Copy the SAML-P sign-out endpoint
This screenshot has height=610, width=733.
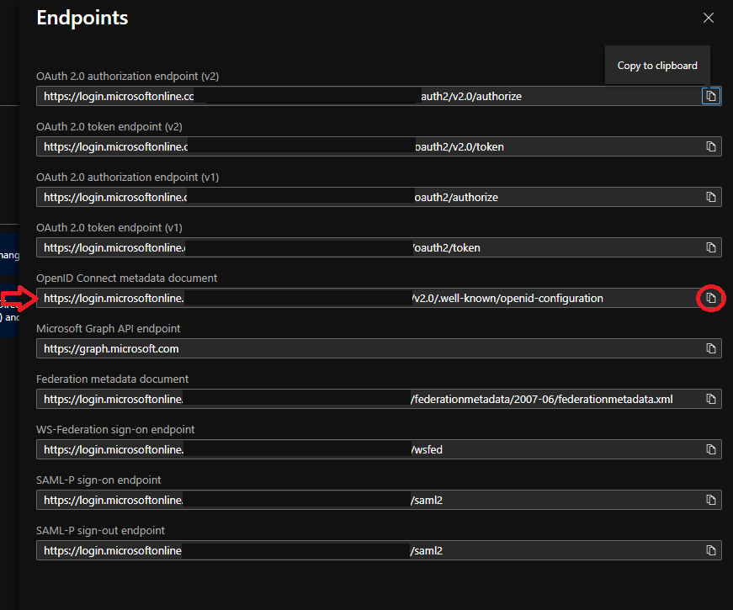(711, 550)
